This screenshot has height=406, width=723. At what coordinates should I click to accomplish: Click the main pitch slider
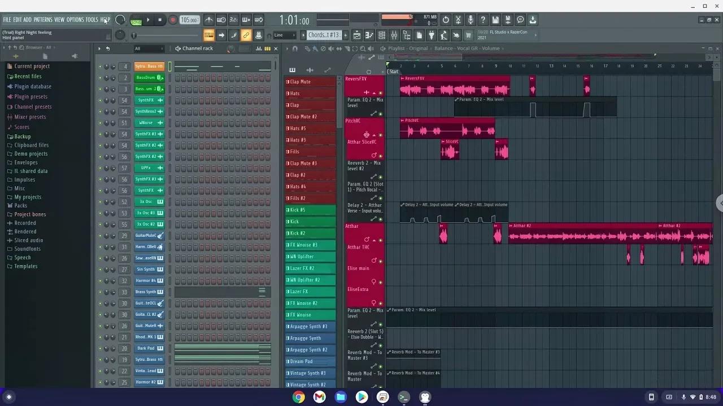[165, 35]
